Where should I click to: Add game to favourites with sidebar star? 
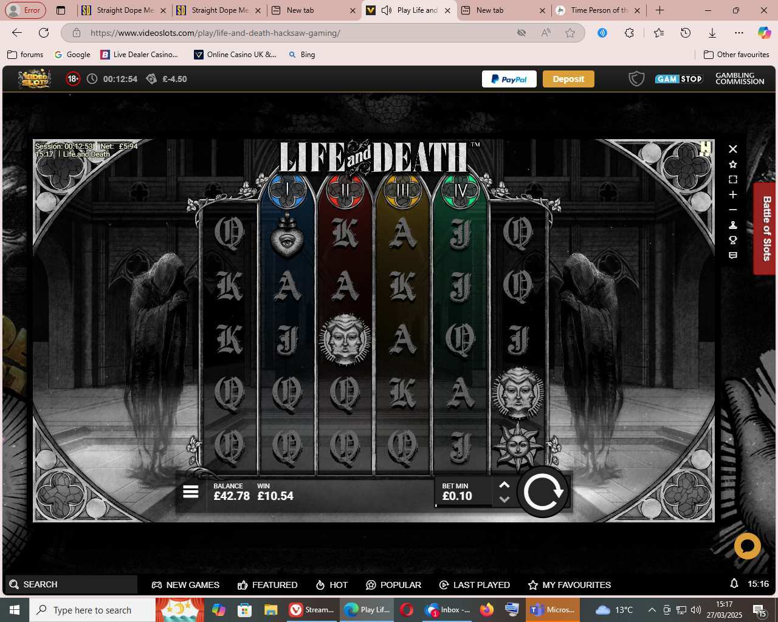(x=733, y=165)
